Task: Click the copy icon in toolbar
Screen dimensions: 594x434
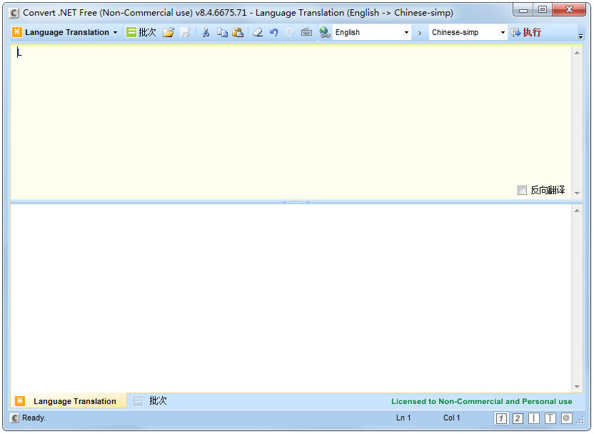Action: (x=222, y=33)
